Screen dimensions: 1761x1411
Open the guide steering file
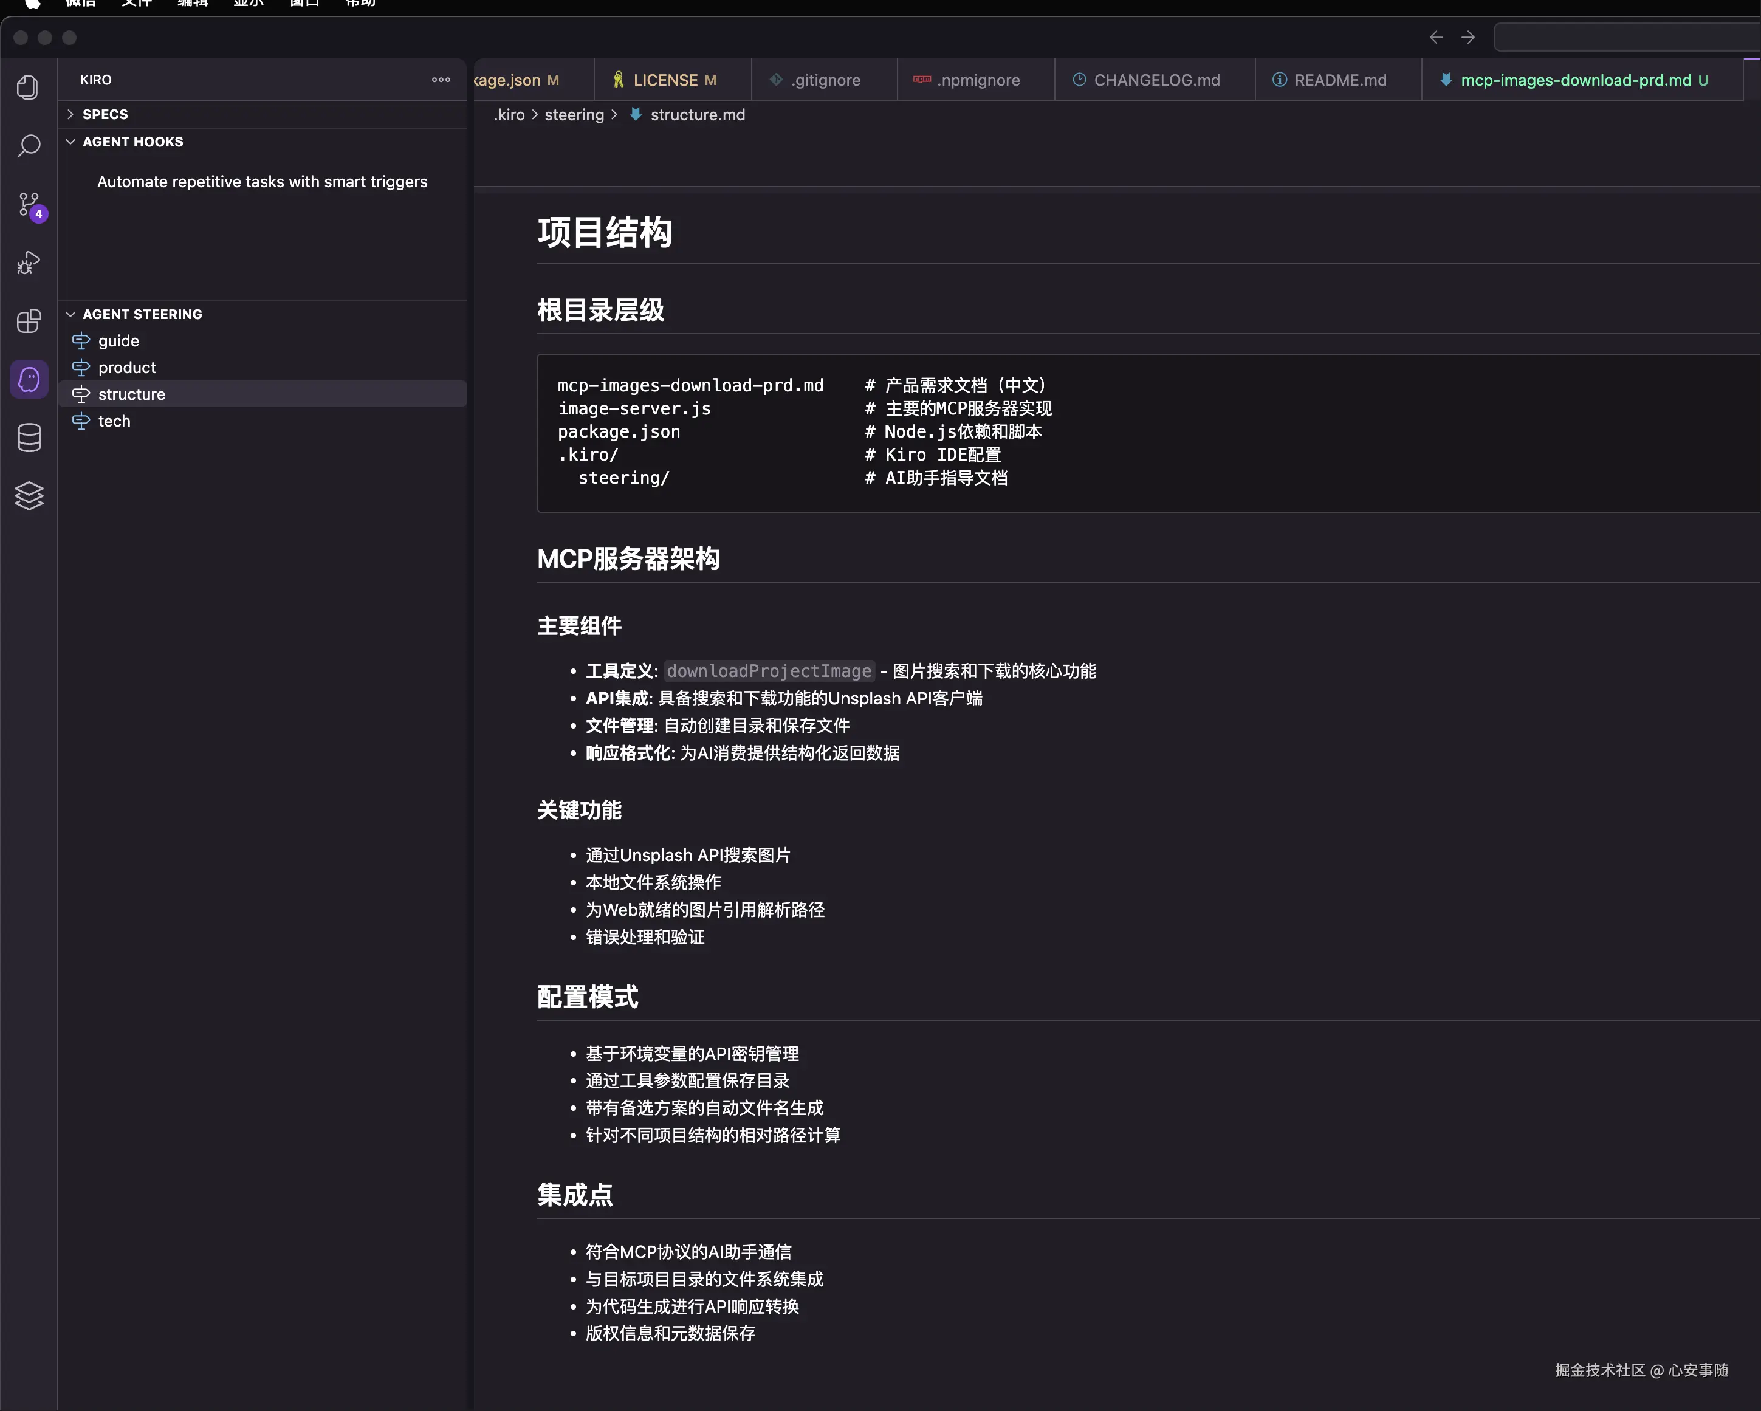tap(118, 341)
